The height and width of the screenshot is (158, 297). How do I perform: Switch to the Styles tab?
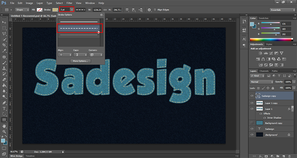(269, 44)
